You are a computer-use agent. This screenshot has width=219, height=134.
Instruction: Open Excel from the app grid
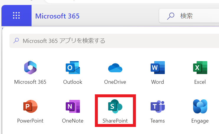200,68
